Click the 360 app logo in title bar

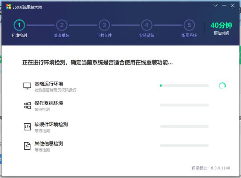8,6
